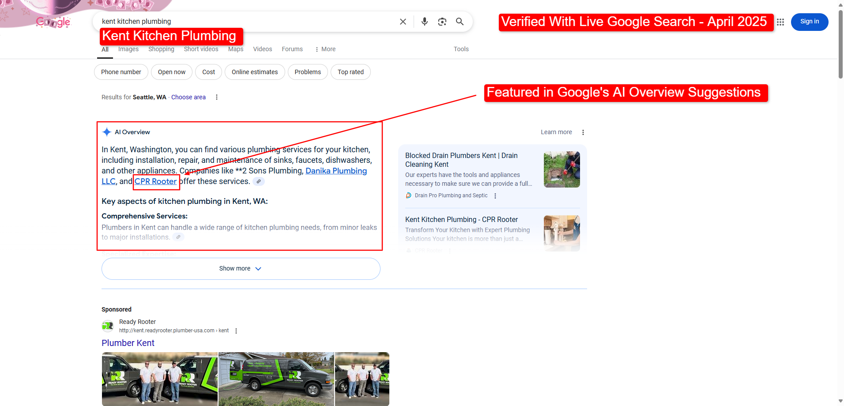
Task: Switch to the Shopping tab
Action: pyautogui.click(x=161, y=49)
